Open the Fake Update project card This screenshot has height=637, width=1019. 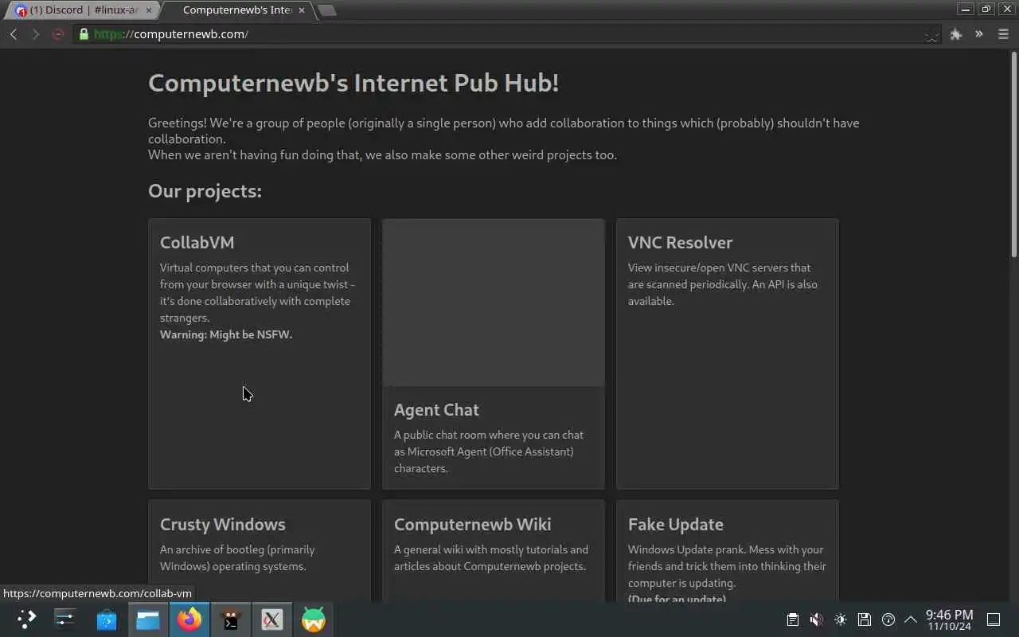click(x=727, y=550)
